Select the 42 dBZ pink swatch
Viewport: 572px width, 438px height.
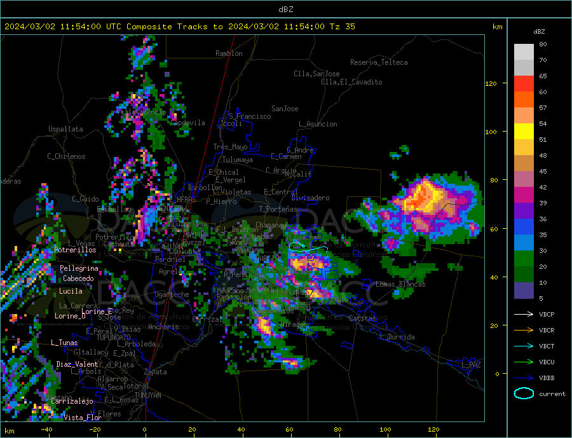click(524, 179)
